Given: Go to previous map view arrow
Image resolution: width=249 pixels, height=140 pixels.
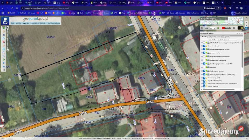Looking at the screenshot, I should tap(4, 63).
